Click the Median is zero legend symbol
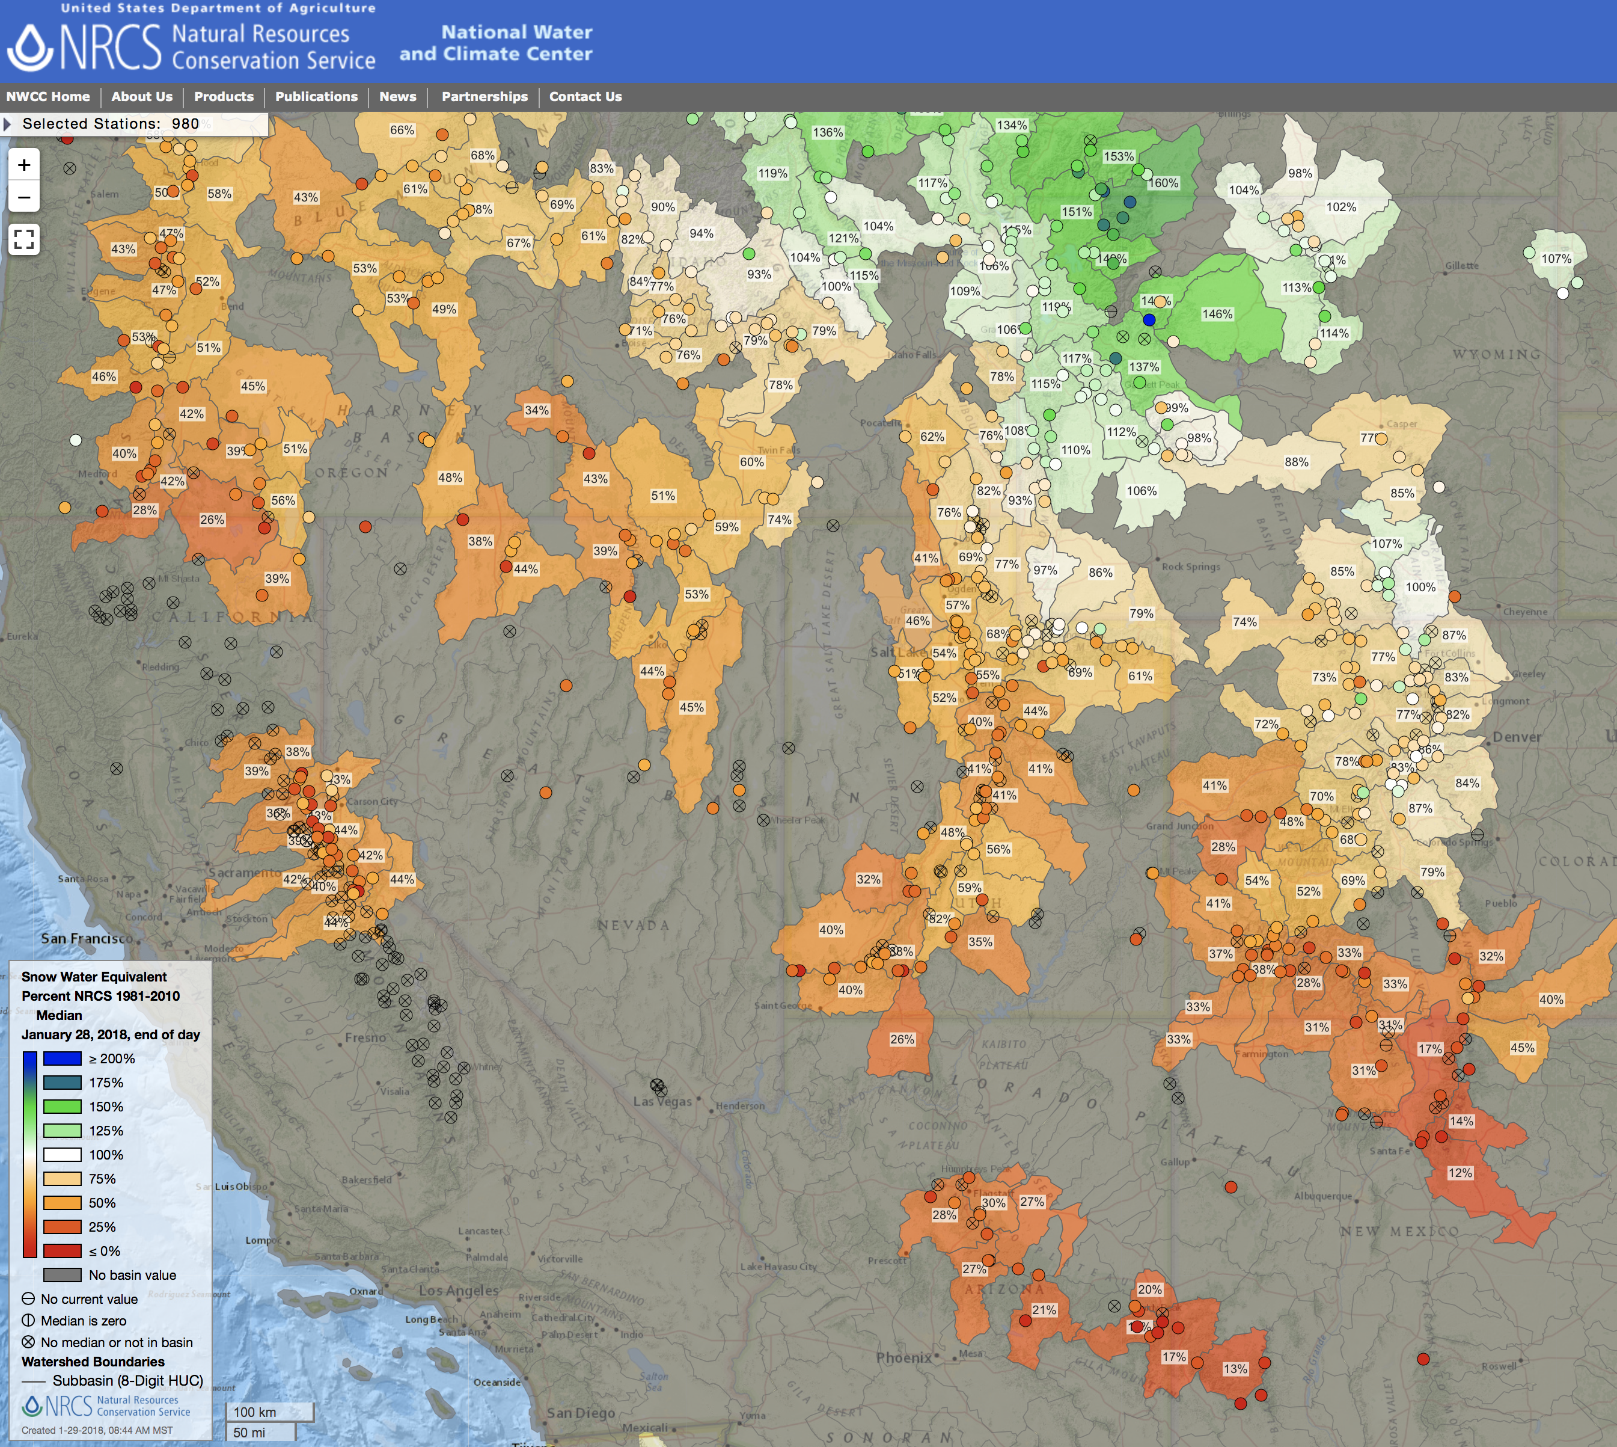The image size is (1617, 1447). (28, 1321)
